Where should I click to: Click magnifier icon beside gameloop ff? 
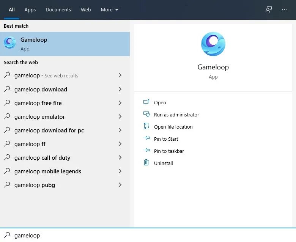(x=7, y=143)
